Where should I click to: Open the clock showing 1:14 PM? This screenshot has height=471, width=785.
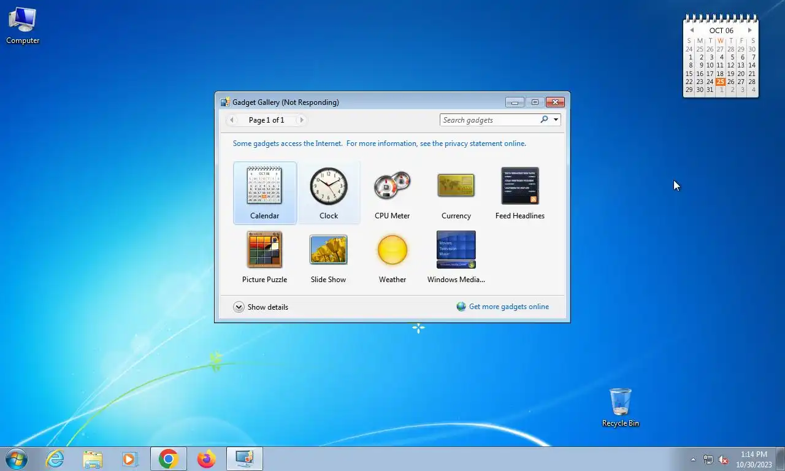pyautogui.click(x=754, y=459)
